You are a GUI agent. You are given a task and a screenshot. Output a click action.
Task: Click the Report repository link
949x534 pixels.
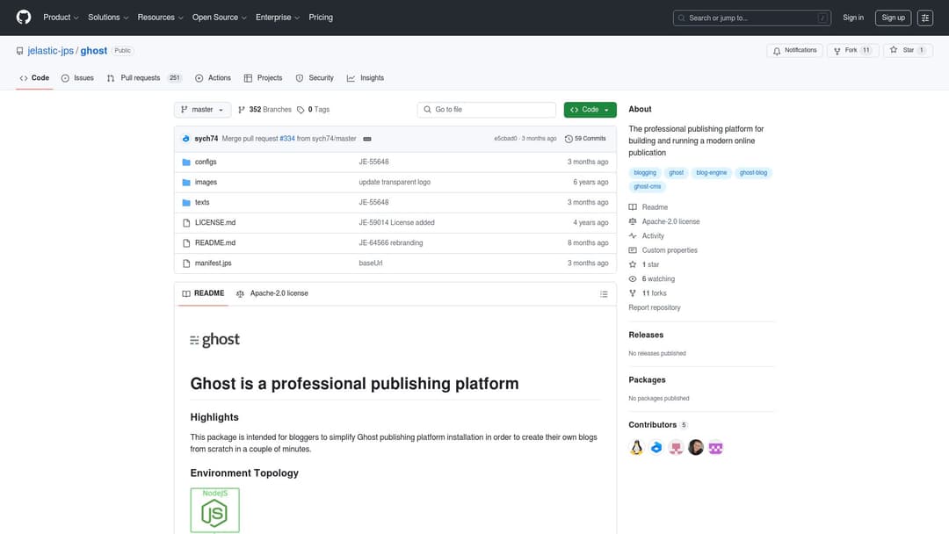pyautogui.click(x=655, y=307)
